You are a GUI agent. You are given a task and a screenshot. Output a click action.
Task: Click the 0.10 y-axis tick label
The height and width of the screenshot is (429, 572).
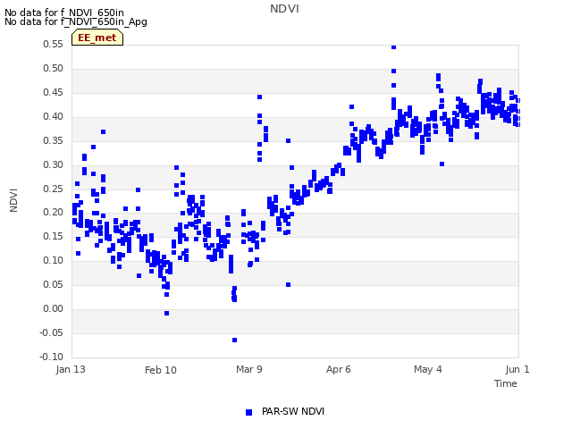(x=54, y=260)
